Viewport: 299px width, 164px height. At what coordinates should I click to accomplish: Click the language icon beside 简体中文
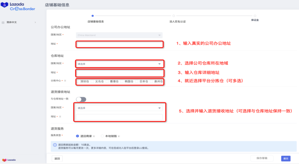point(3,22)
